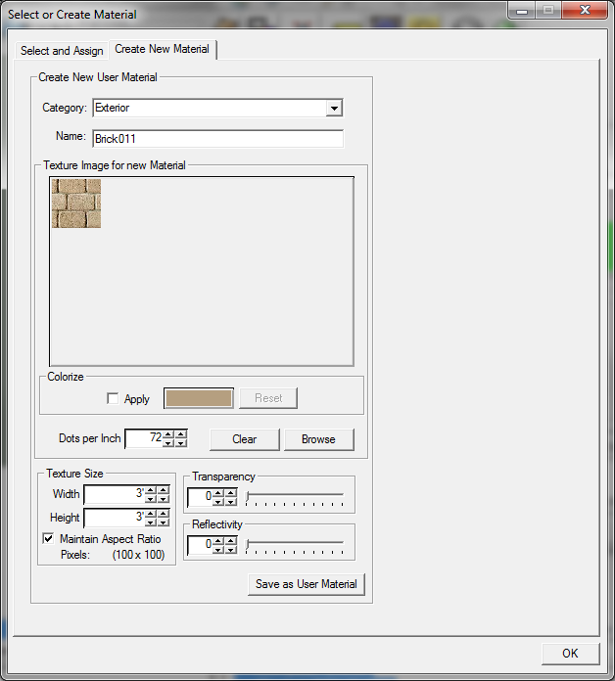Enable the Colorize Apply checkbox
Viewport: 615px width, 681px height.
click(113, 398)
